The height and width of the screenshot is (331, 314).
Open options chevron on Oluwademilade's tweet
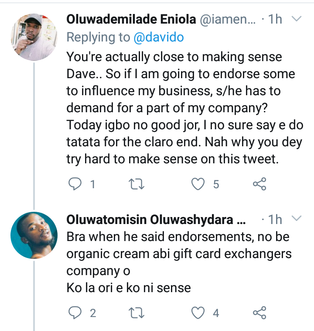(296, 19)
